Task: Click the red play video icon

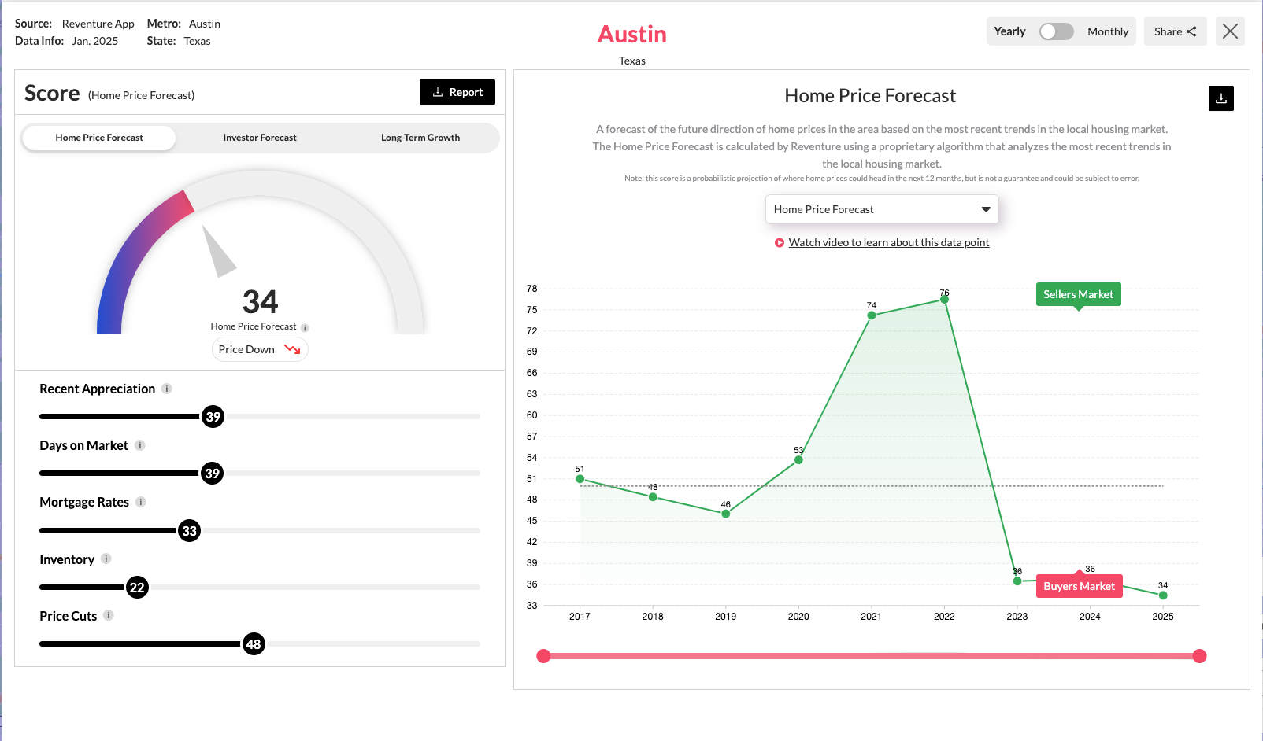Action: click(x=780, y=243)
